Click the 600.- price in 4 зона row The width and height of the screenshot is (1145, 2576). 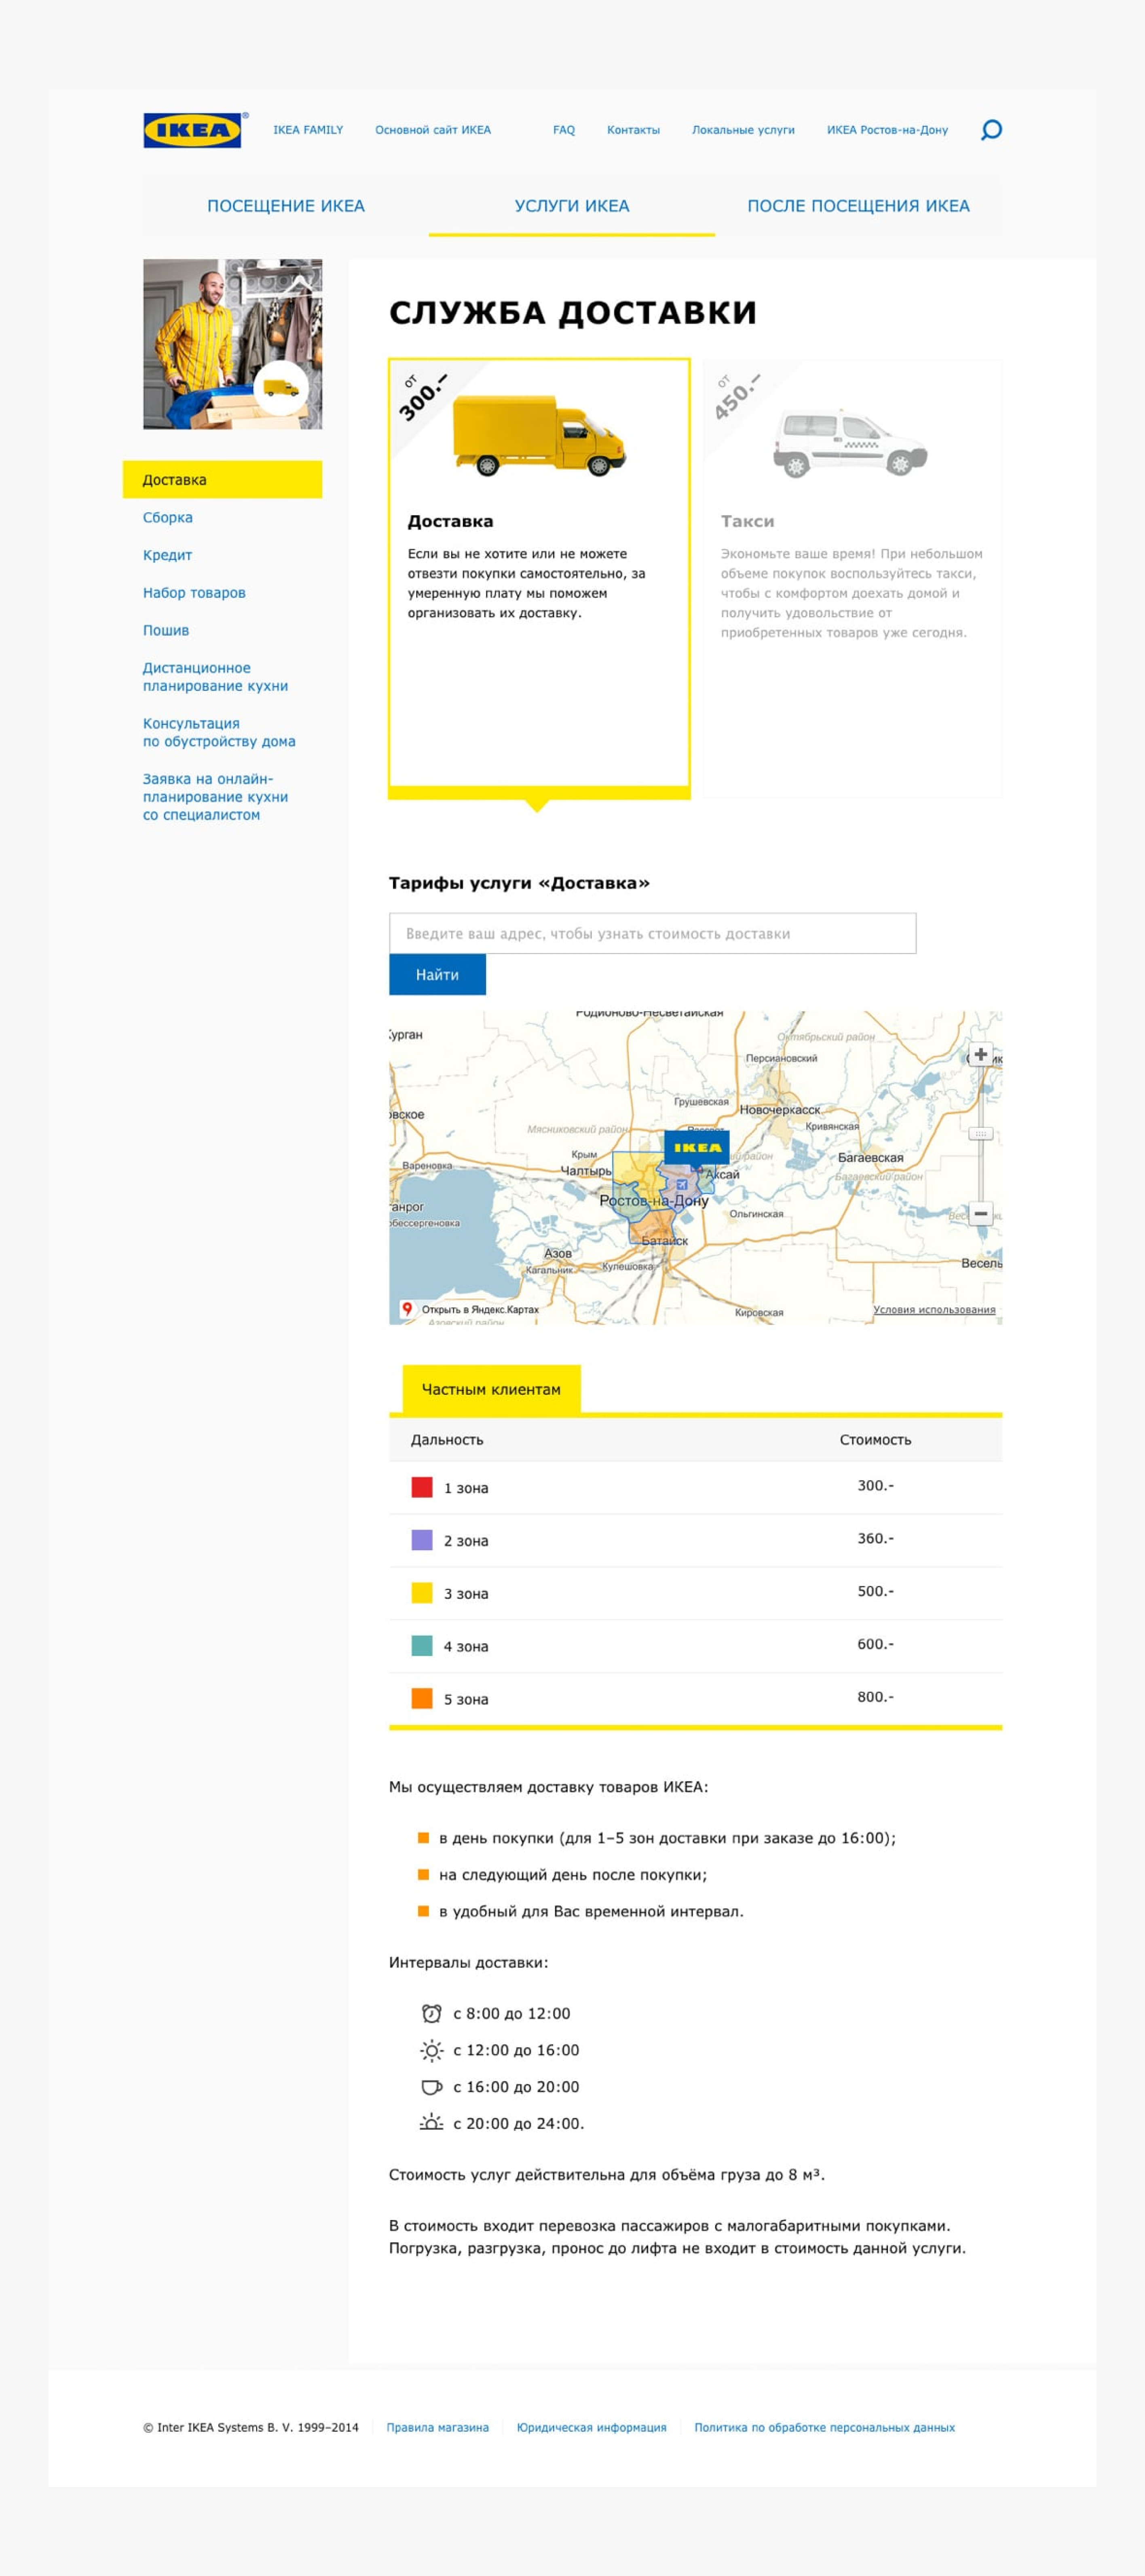click(875, 1644)
